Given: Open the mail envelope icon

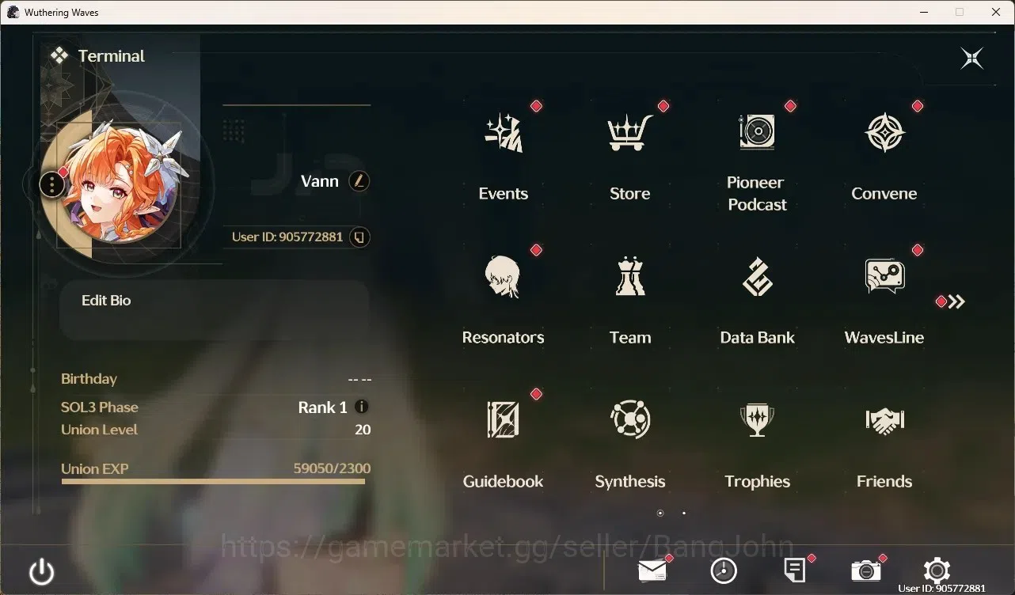Looking at the screenshot, I should tap(652, 570).
